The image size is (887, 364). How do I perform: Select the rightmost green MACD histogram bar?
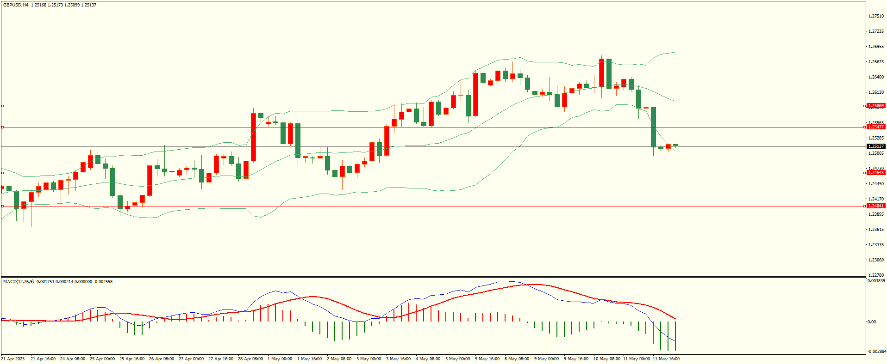coord(675,336)
